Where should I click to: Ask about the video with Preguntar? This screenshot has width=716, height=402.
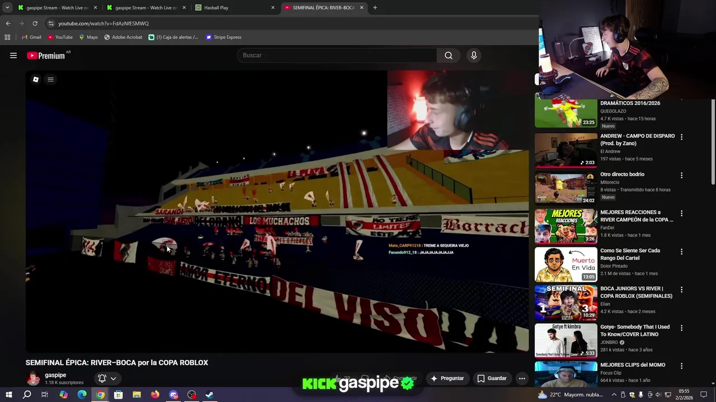click(447, 378)
